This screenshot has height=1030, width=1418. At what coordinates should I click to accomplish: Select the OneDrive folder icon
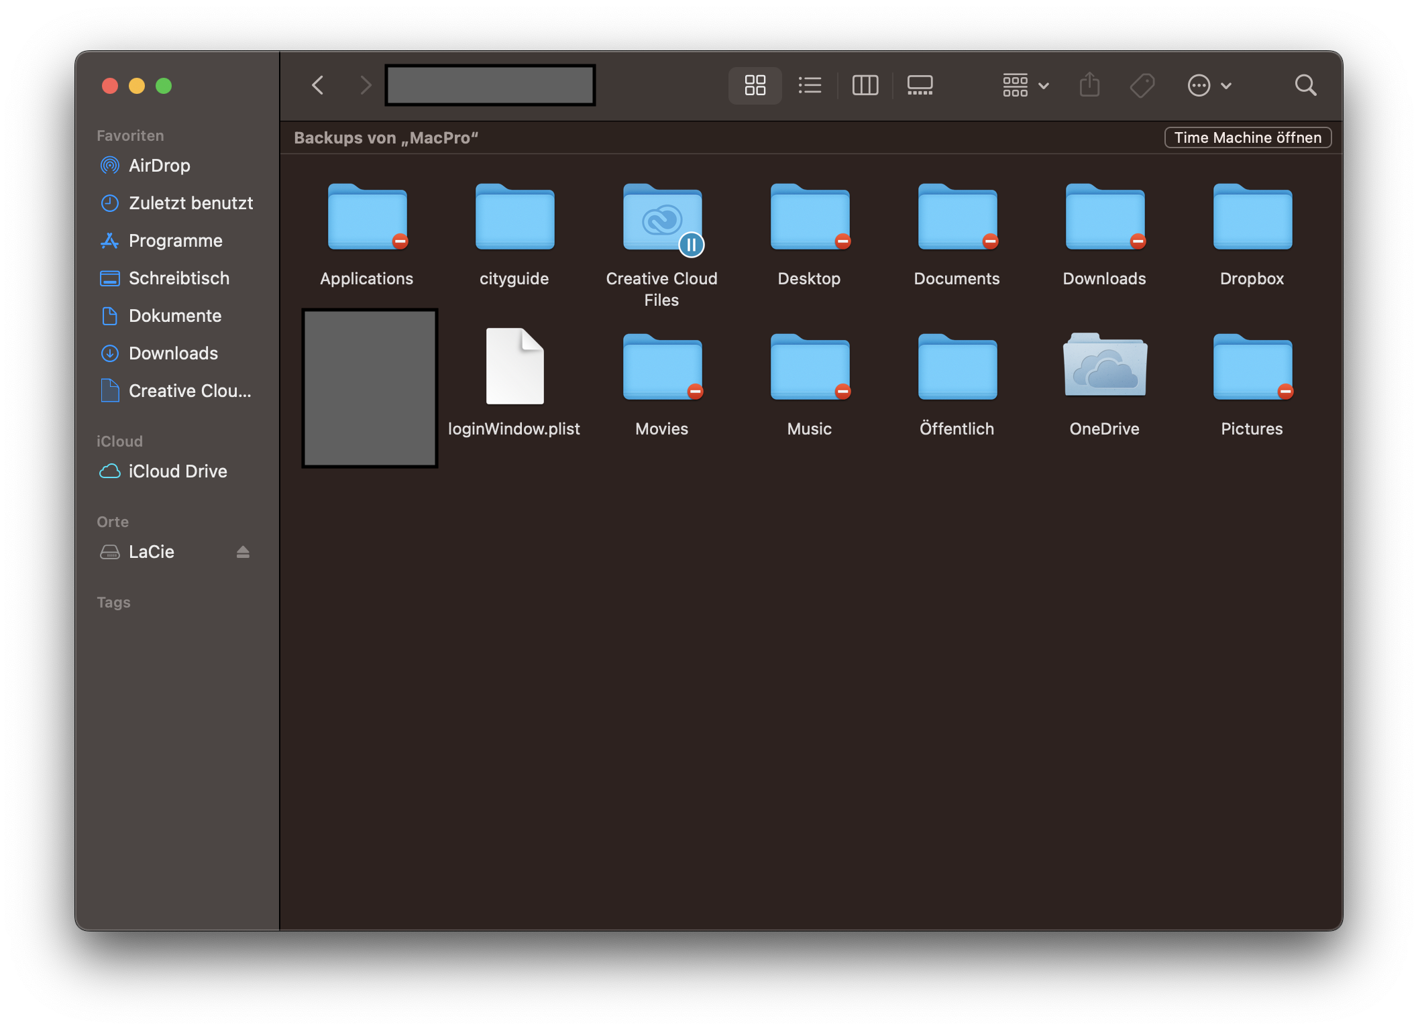1105,367
